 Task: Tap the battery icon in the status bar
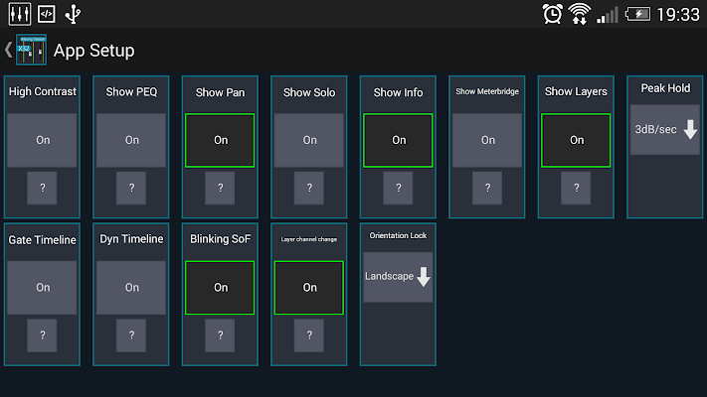pyautogui.click(x=637, y=14)
